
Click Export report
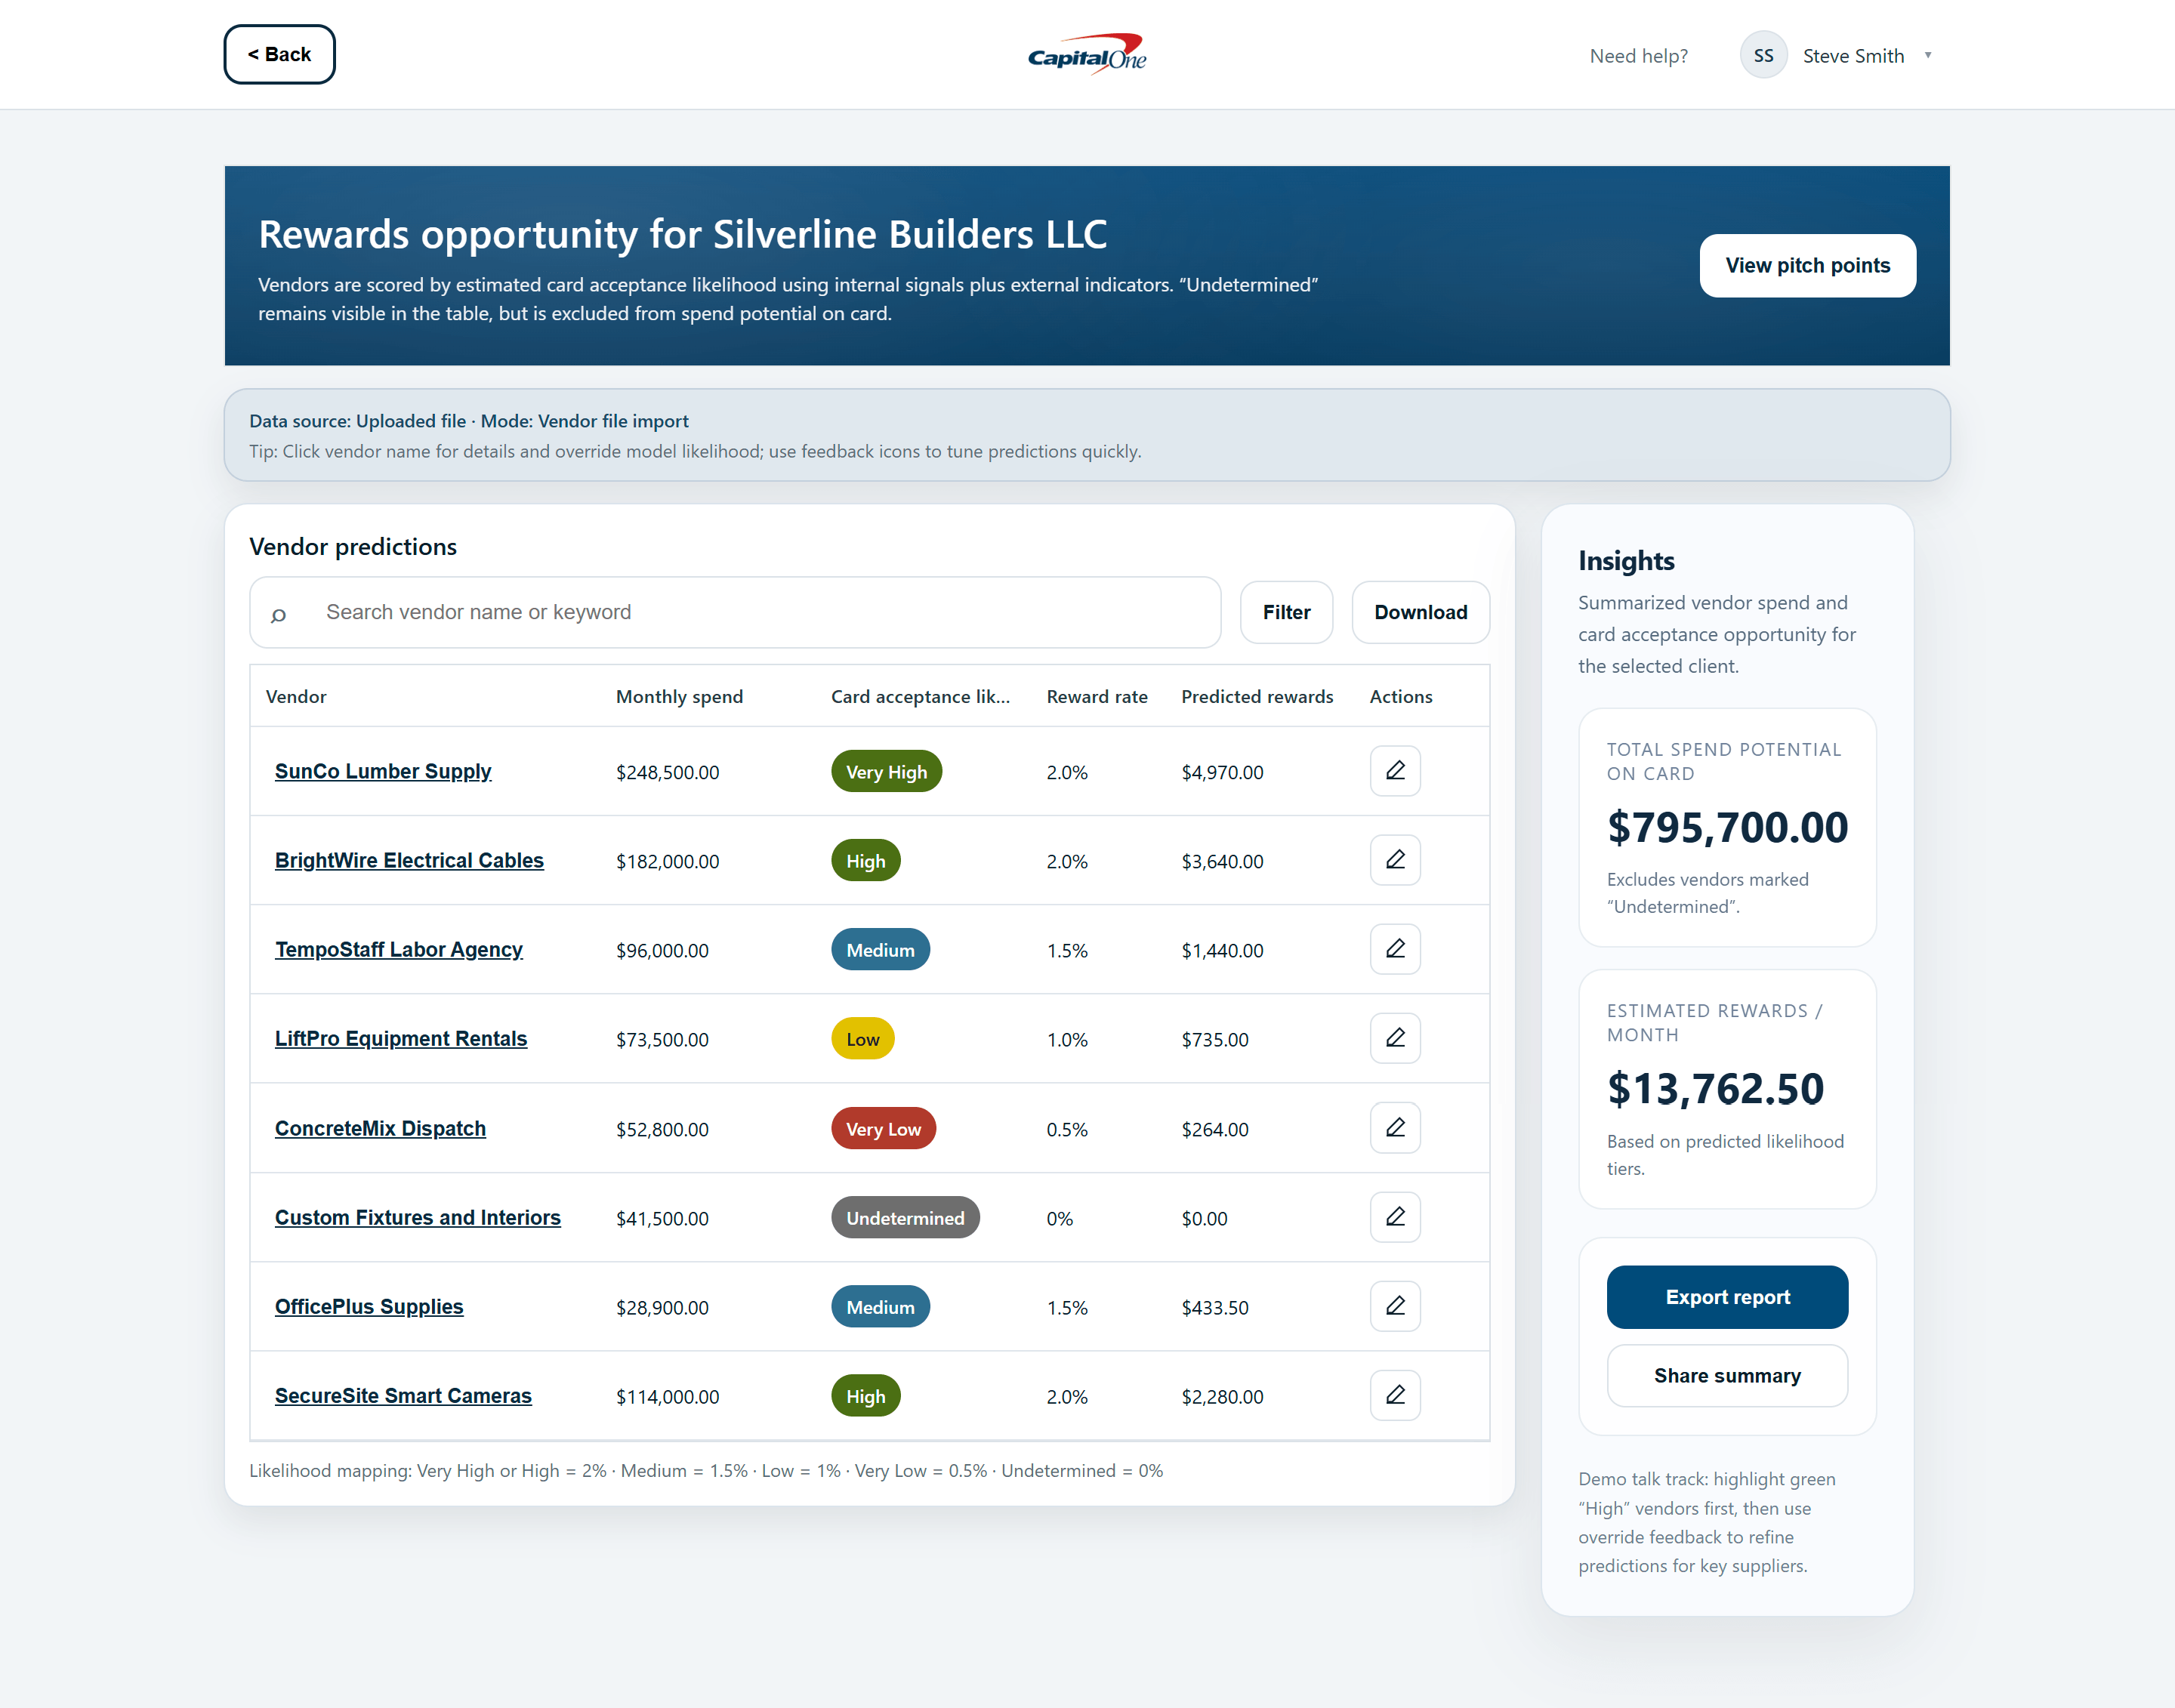tap(1727, 1297)
